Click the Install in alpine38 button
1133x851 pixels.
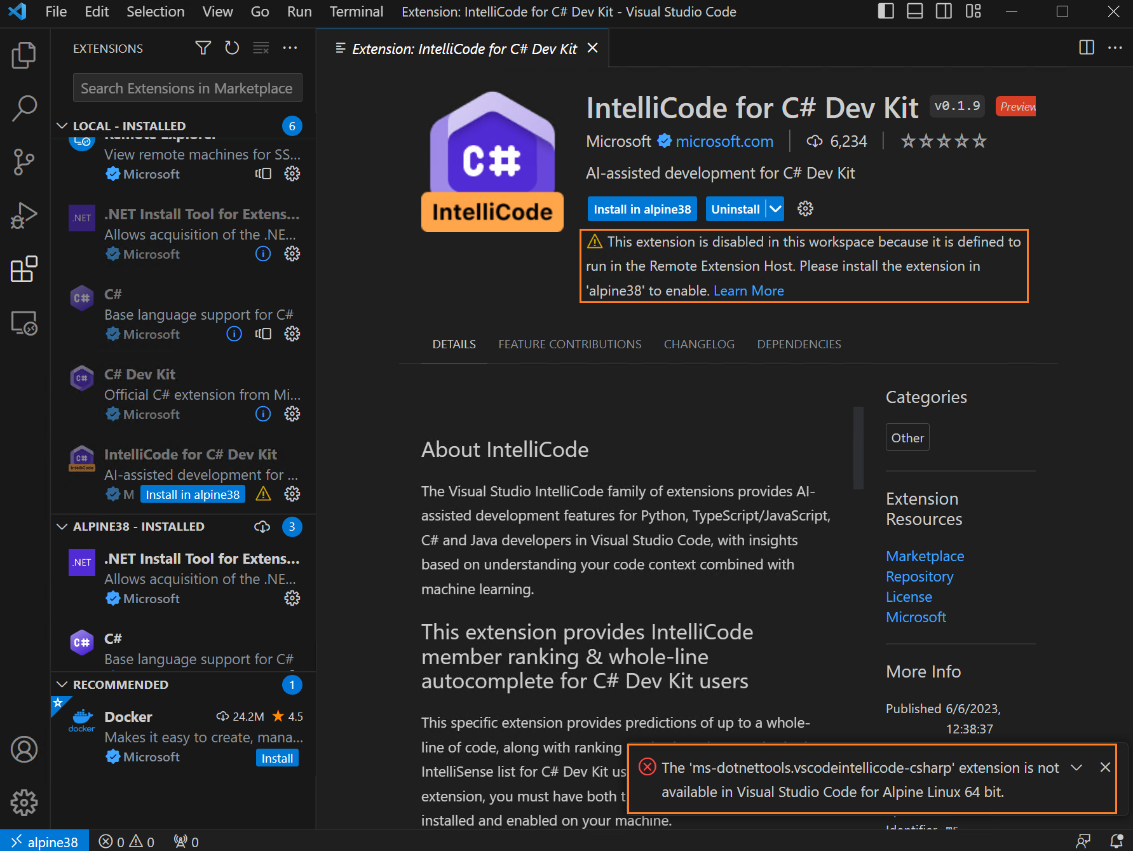click(x=642, y=208)
